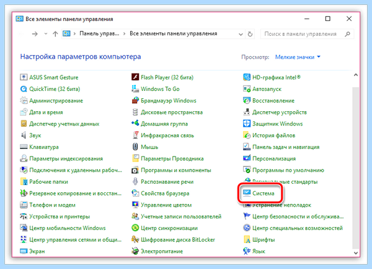The width and height of the screenshot is (372, 269).
Task: Open the ASUS Smart Gesture icon
Action: point(24,77)
